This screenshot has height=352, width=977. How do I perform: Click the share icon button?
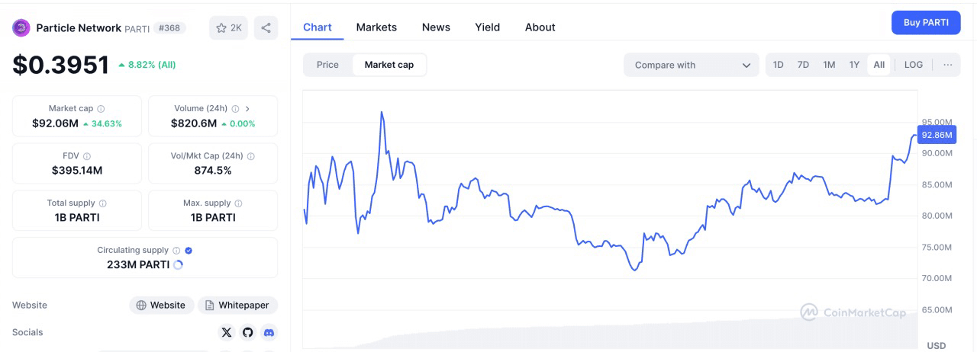(x=266, y=28)
